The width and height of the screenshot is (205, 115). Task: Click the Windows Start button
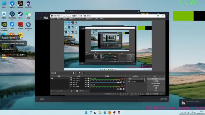[86, 112]
